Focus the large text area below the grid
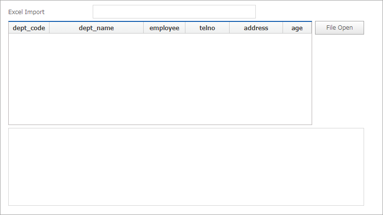Viewport: 383px width, 215px height. 186,166
